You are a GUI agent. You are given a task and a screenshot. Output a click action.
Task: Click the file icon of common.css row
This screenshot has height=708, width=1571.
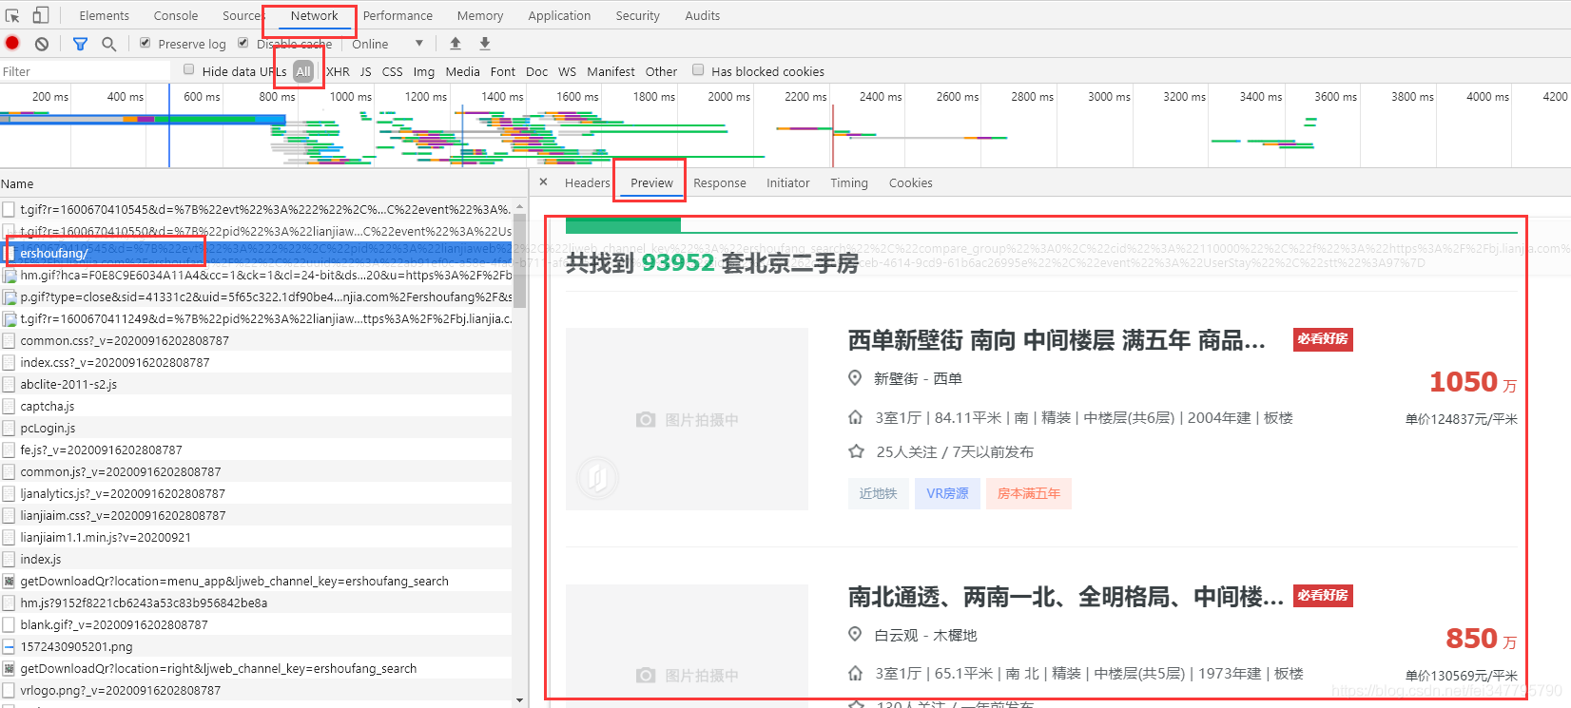[x=9, y=340]
